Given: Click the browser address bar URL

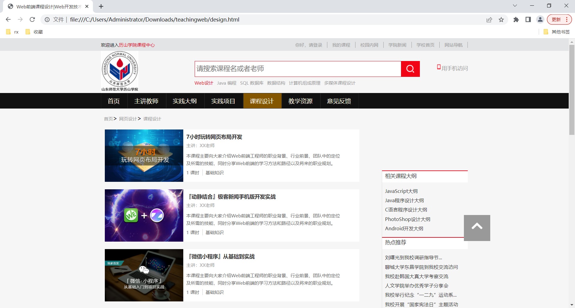Looking at the screenshot, I should [x=155, y=20].
